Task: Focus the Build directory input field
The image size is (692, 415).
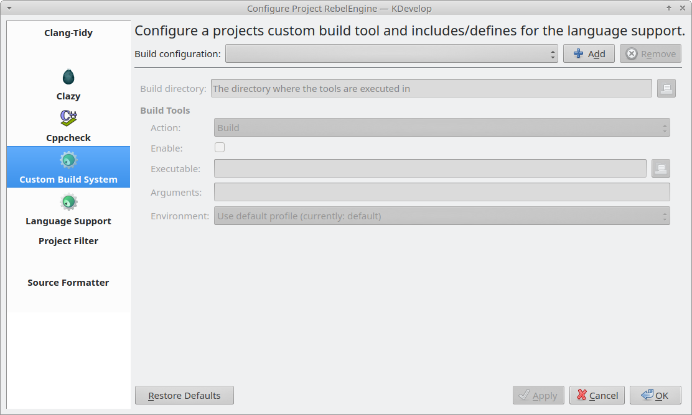Action: pos(431,89)
